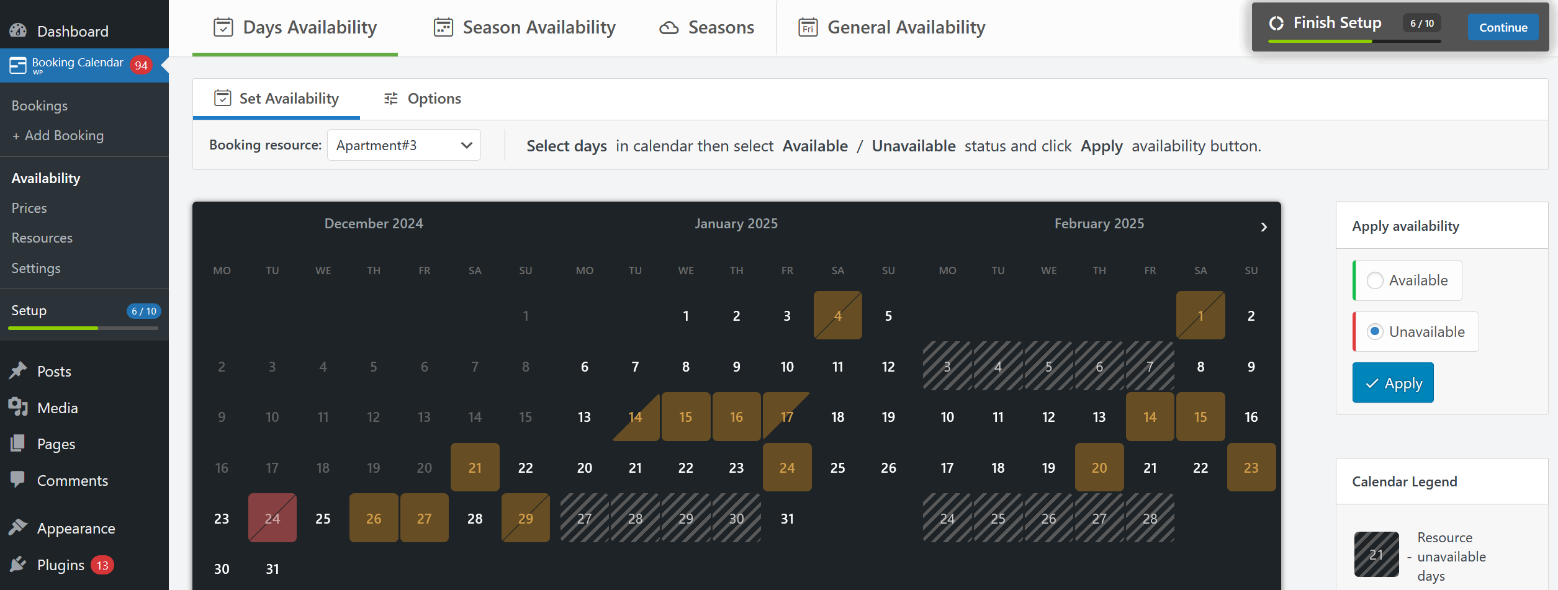Image resolution: width=1558 pixels, height=590 pixels.
Task: Select the Unavailable radio option
Action: point(1375,332)
